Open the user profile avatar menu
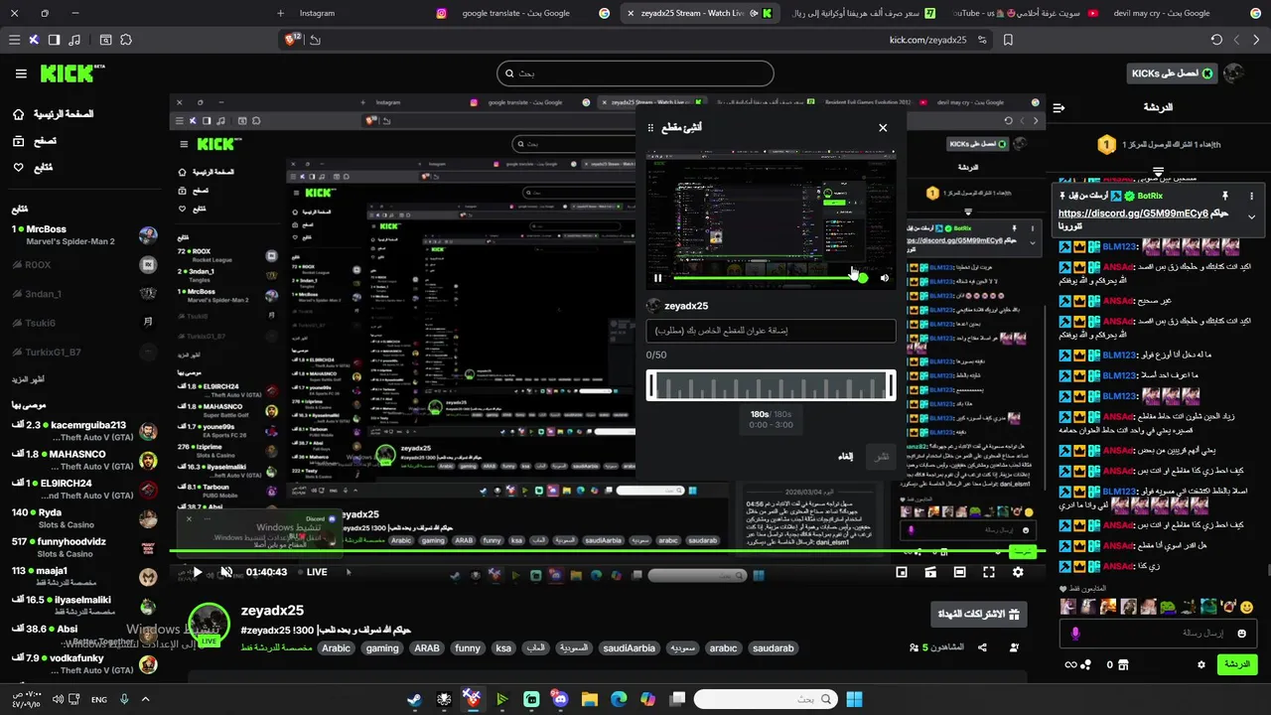Screen dimensions: 1271x715 (1234, 73)
